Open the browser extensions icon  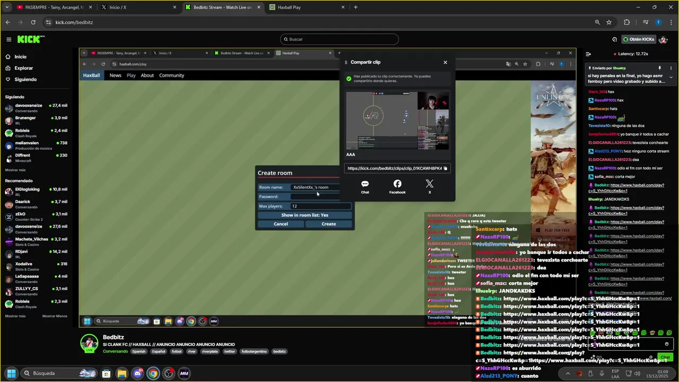pos(627,22)
